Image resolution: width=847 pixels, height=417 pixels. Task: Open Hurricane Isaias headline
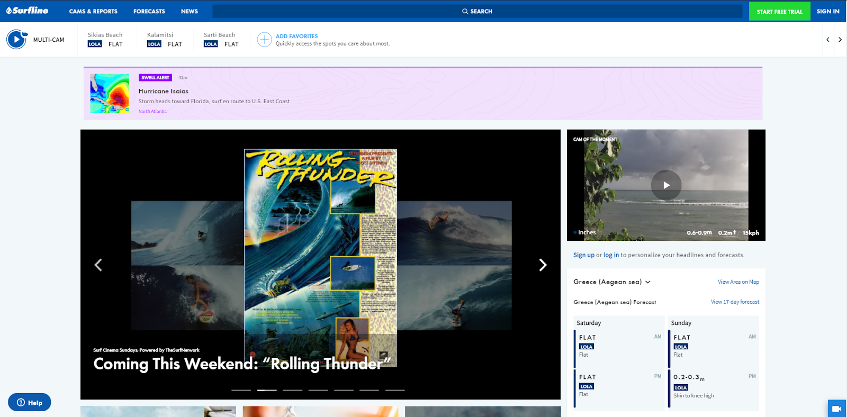coord(164,91)
